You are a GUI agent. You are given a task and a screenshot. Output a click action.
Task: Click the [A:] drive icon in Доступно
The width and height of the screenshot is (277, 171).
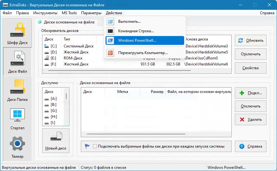(x=47, y=99)
